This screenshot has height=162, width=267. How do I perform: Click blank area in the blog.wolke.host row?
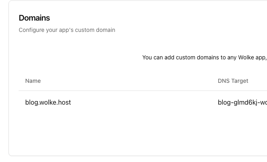[142, 103]
